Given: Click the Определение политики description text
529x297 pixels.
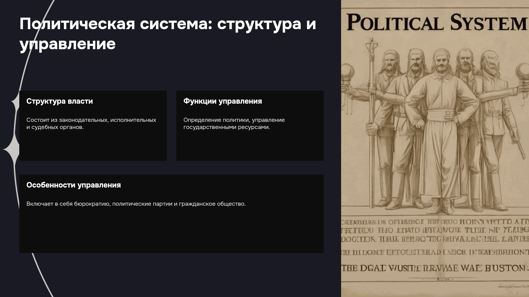Looking at the screenshot, I should (234, 123).
